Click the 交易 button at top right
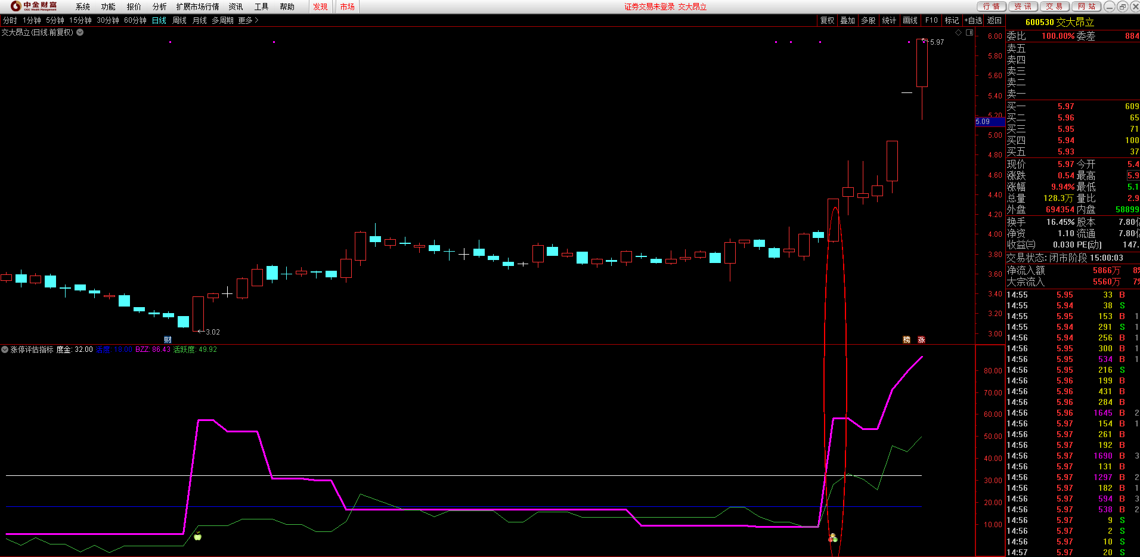The width and height of the screenshot is (1140, 557). click(1054, 7)
